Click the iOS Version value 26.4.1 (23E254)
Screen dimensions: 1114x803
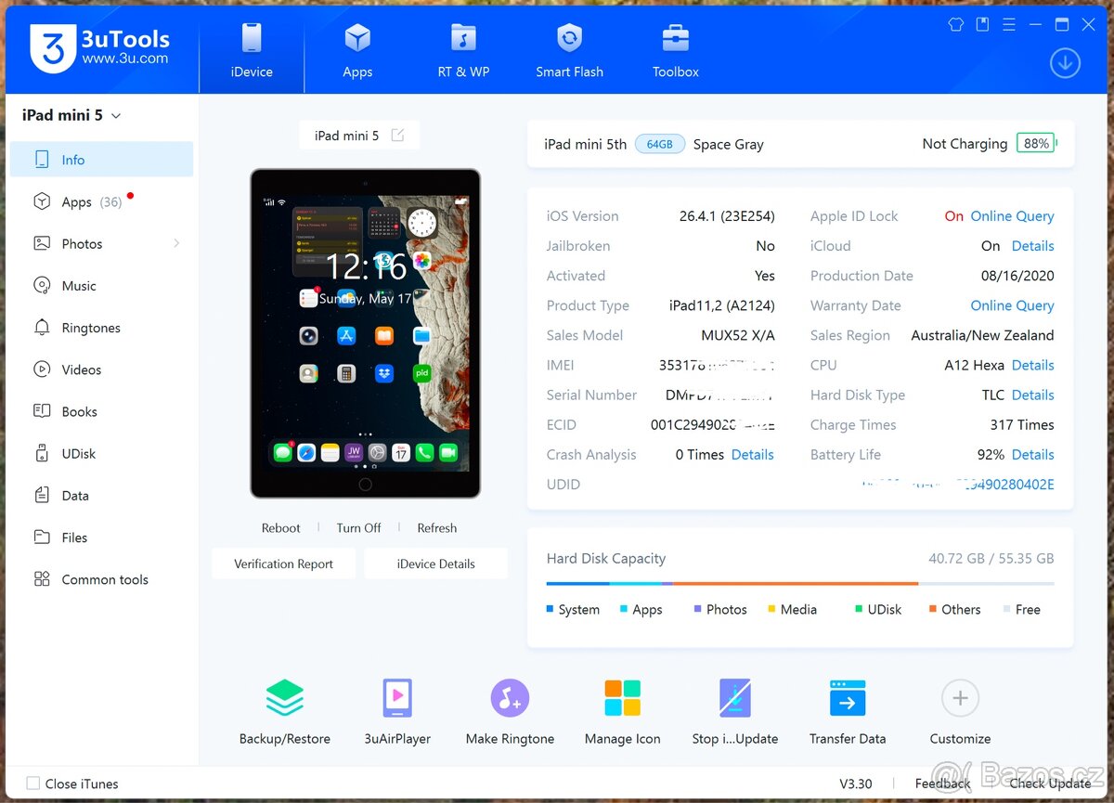pos(727,216)
